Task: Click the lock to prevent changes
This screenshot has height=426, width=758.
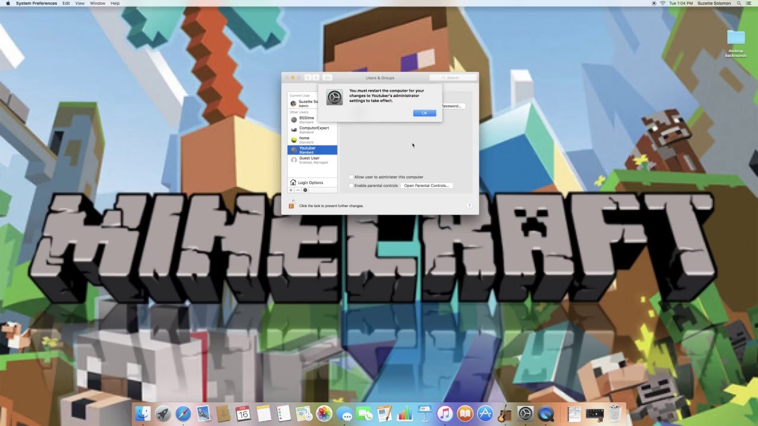Action: tap(291, 205)
